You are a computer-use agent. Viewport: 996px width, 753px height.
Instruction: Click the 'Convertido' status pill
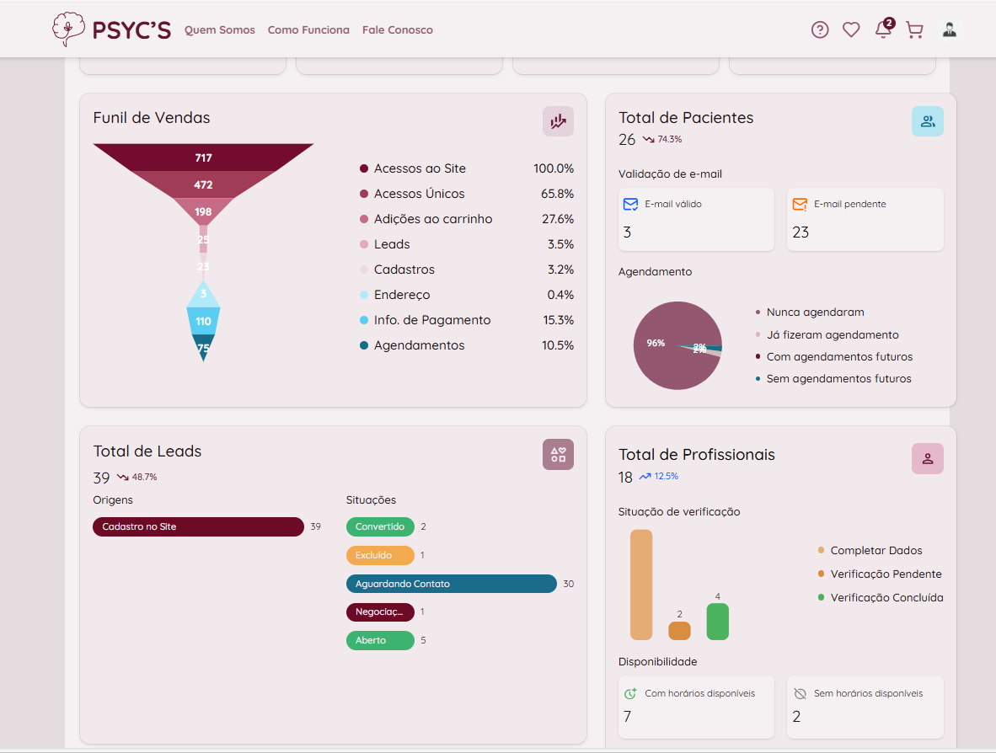380,526
